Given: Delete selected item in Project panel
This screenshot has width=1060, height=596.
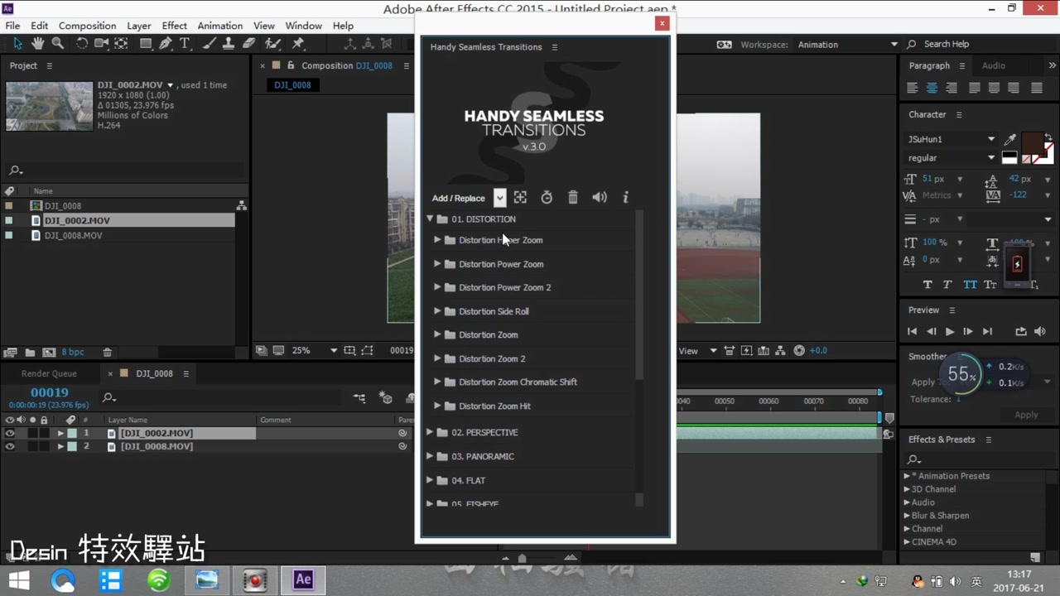Looking at the screenshot, I should [x=107, y=352].
